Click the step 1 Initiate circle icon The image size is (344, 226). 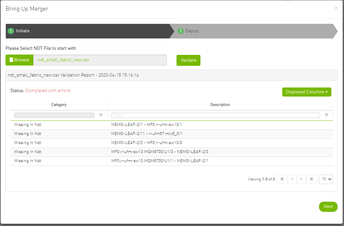point(11,31)
